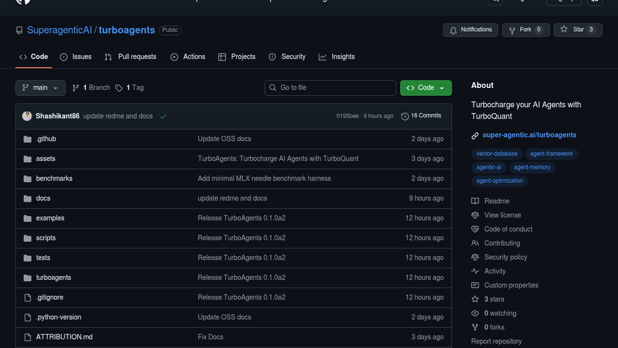Screen dimensions: 618x348
Task: Click the Go to file search field
Action: tap(330, 88)
